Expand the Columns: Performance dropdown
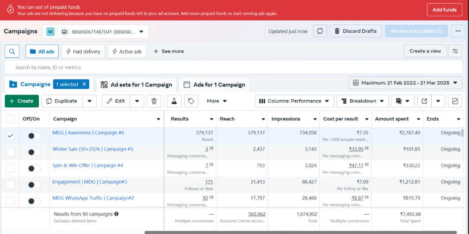469x234 pixels. click(294, 101)
